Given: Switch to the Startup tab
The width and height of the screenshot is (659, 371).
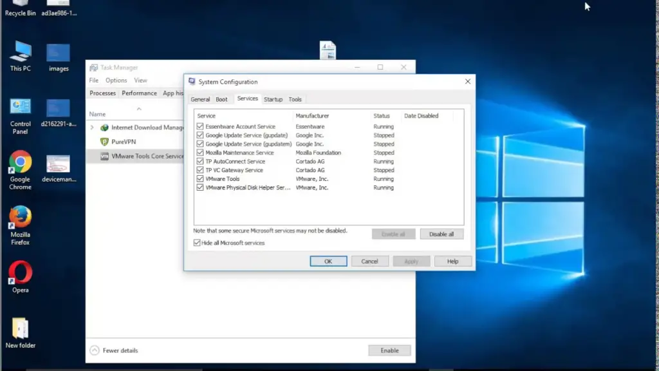Looking at the screenshot, I should coord(273,99).
